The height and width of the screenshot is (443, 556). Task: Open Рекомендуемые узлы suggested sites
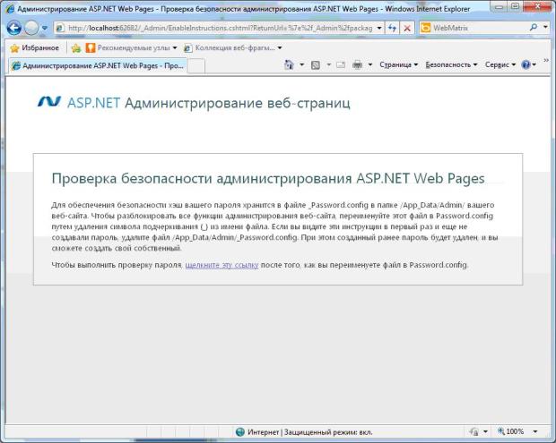point(131,47)
